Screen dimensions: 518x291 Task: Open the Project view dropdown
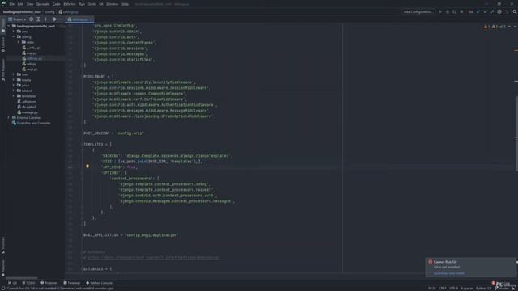(x=18, y=19)
